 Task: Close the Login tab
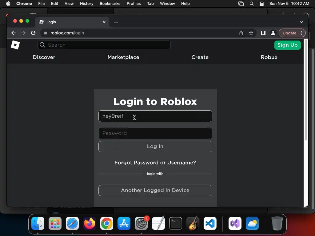[104, 22]
